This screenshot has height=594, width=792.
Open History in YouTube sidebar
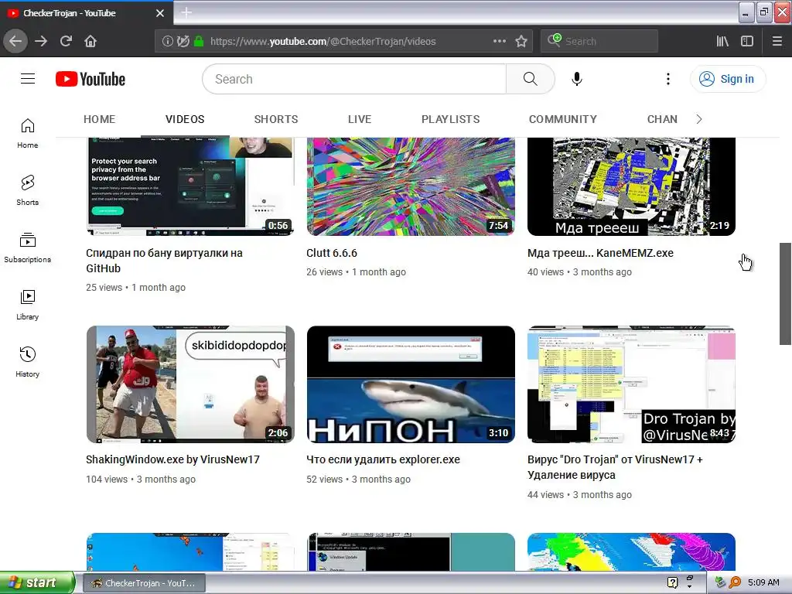28,362
